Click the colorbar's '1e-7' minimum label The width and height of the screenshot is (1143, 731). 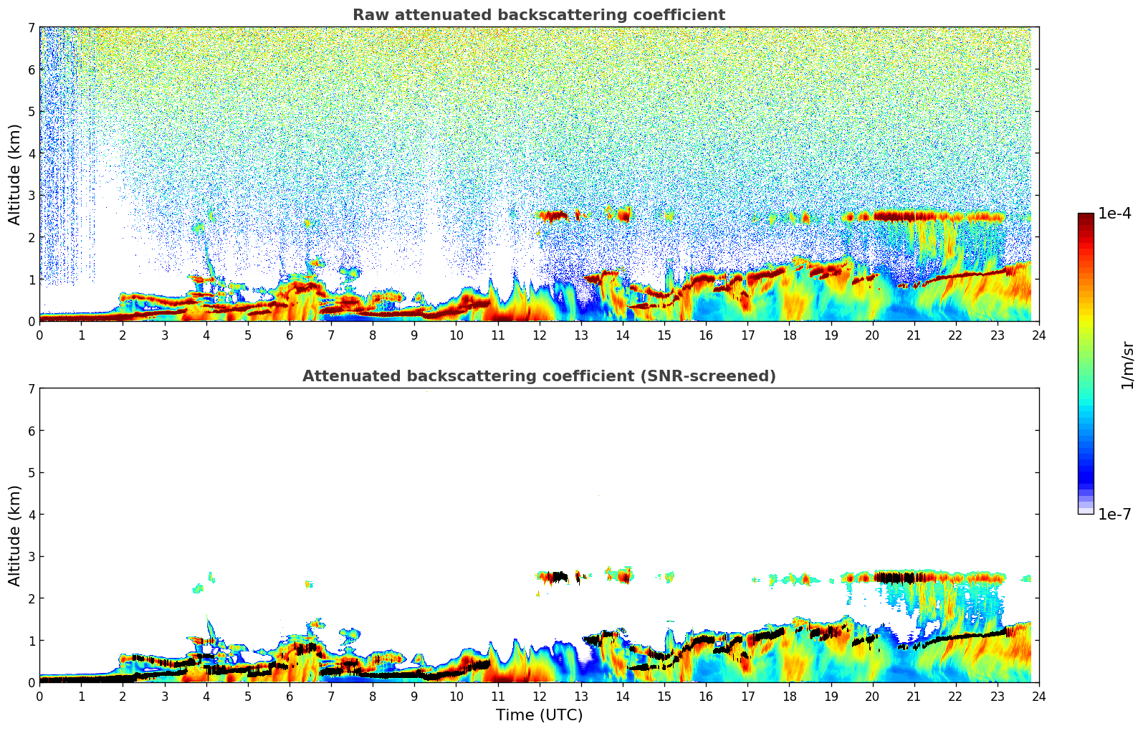[1115, 514]
